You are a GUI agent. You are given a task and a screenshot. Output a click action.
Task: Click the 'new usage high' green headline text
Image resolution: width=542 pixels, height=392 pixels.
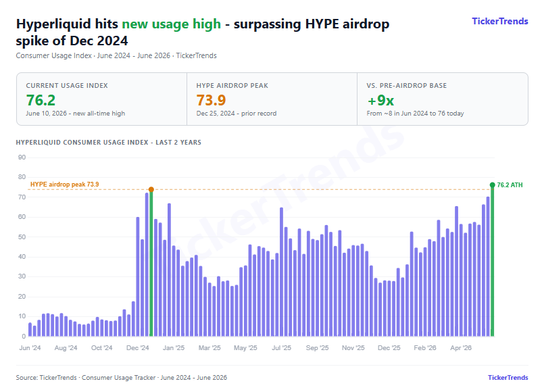coord(172,24)
